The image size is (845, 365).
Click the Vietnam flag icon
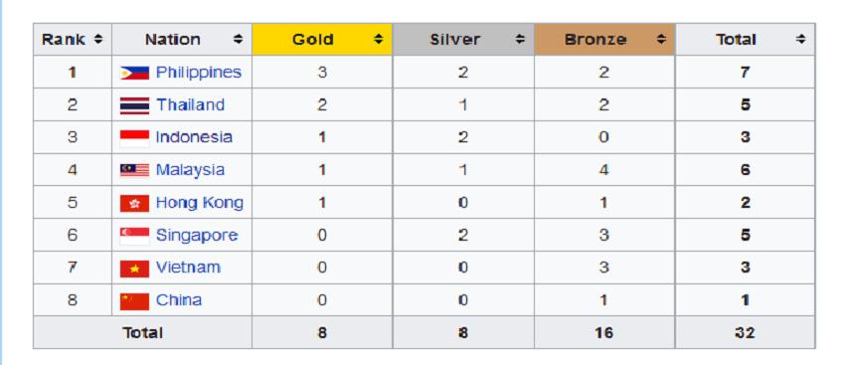click(134, 268)
